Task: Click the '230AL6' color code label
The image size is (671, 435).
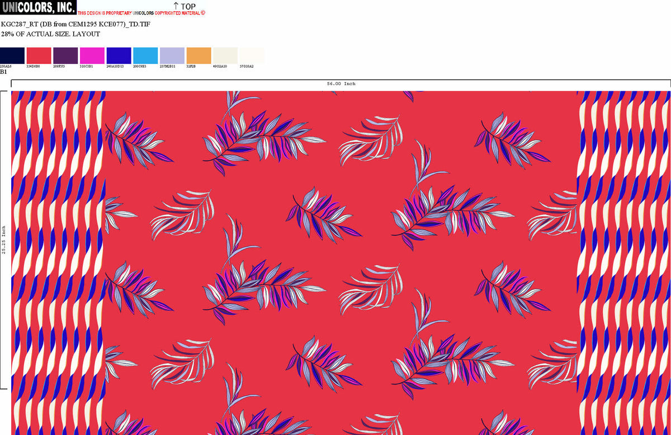Action: coord(6,66)
